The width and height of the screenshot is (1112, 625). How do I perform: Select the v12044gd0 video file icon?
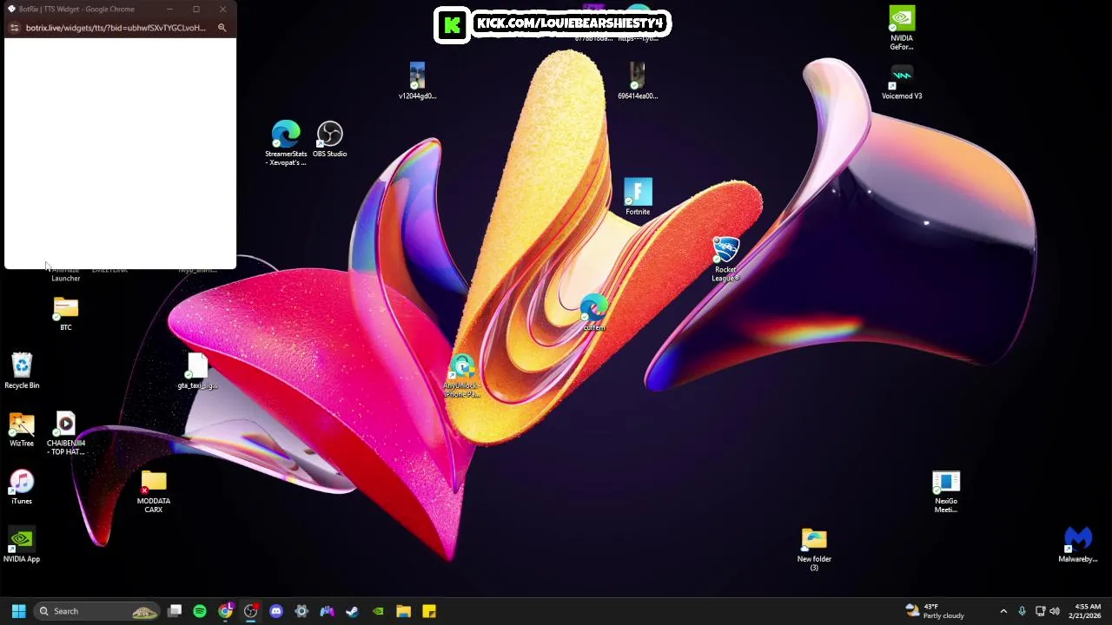pos(417,82)
